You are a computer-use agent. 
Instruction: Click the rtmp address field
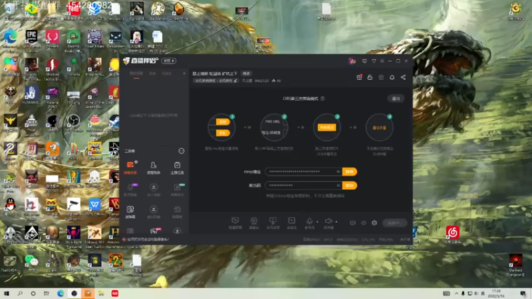pos(303,172)
